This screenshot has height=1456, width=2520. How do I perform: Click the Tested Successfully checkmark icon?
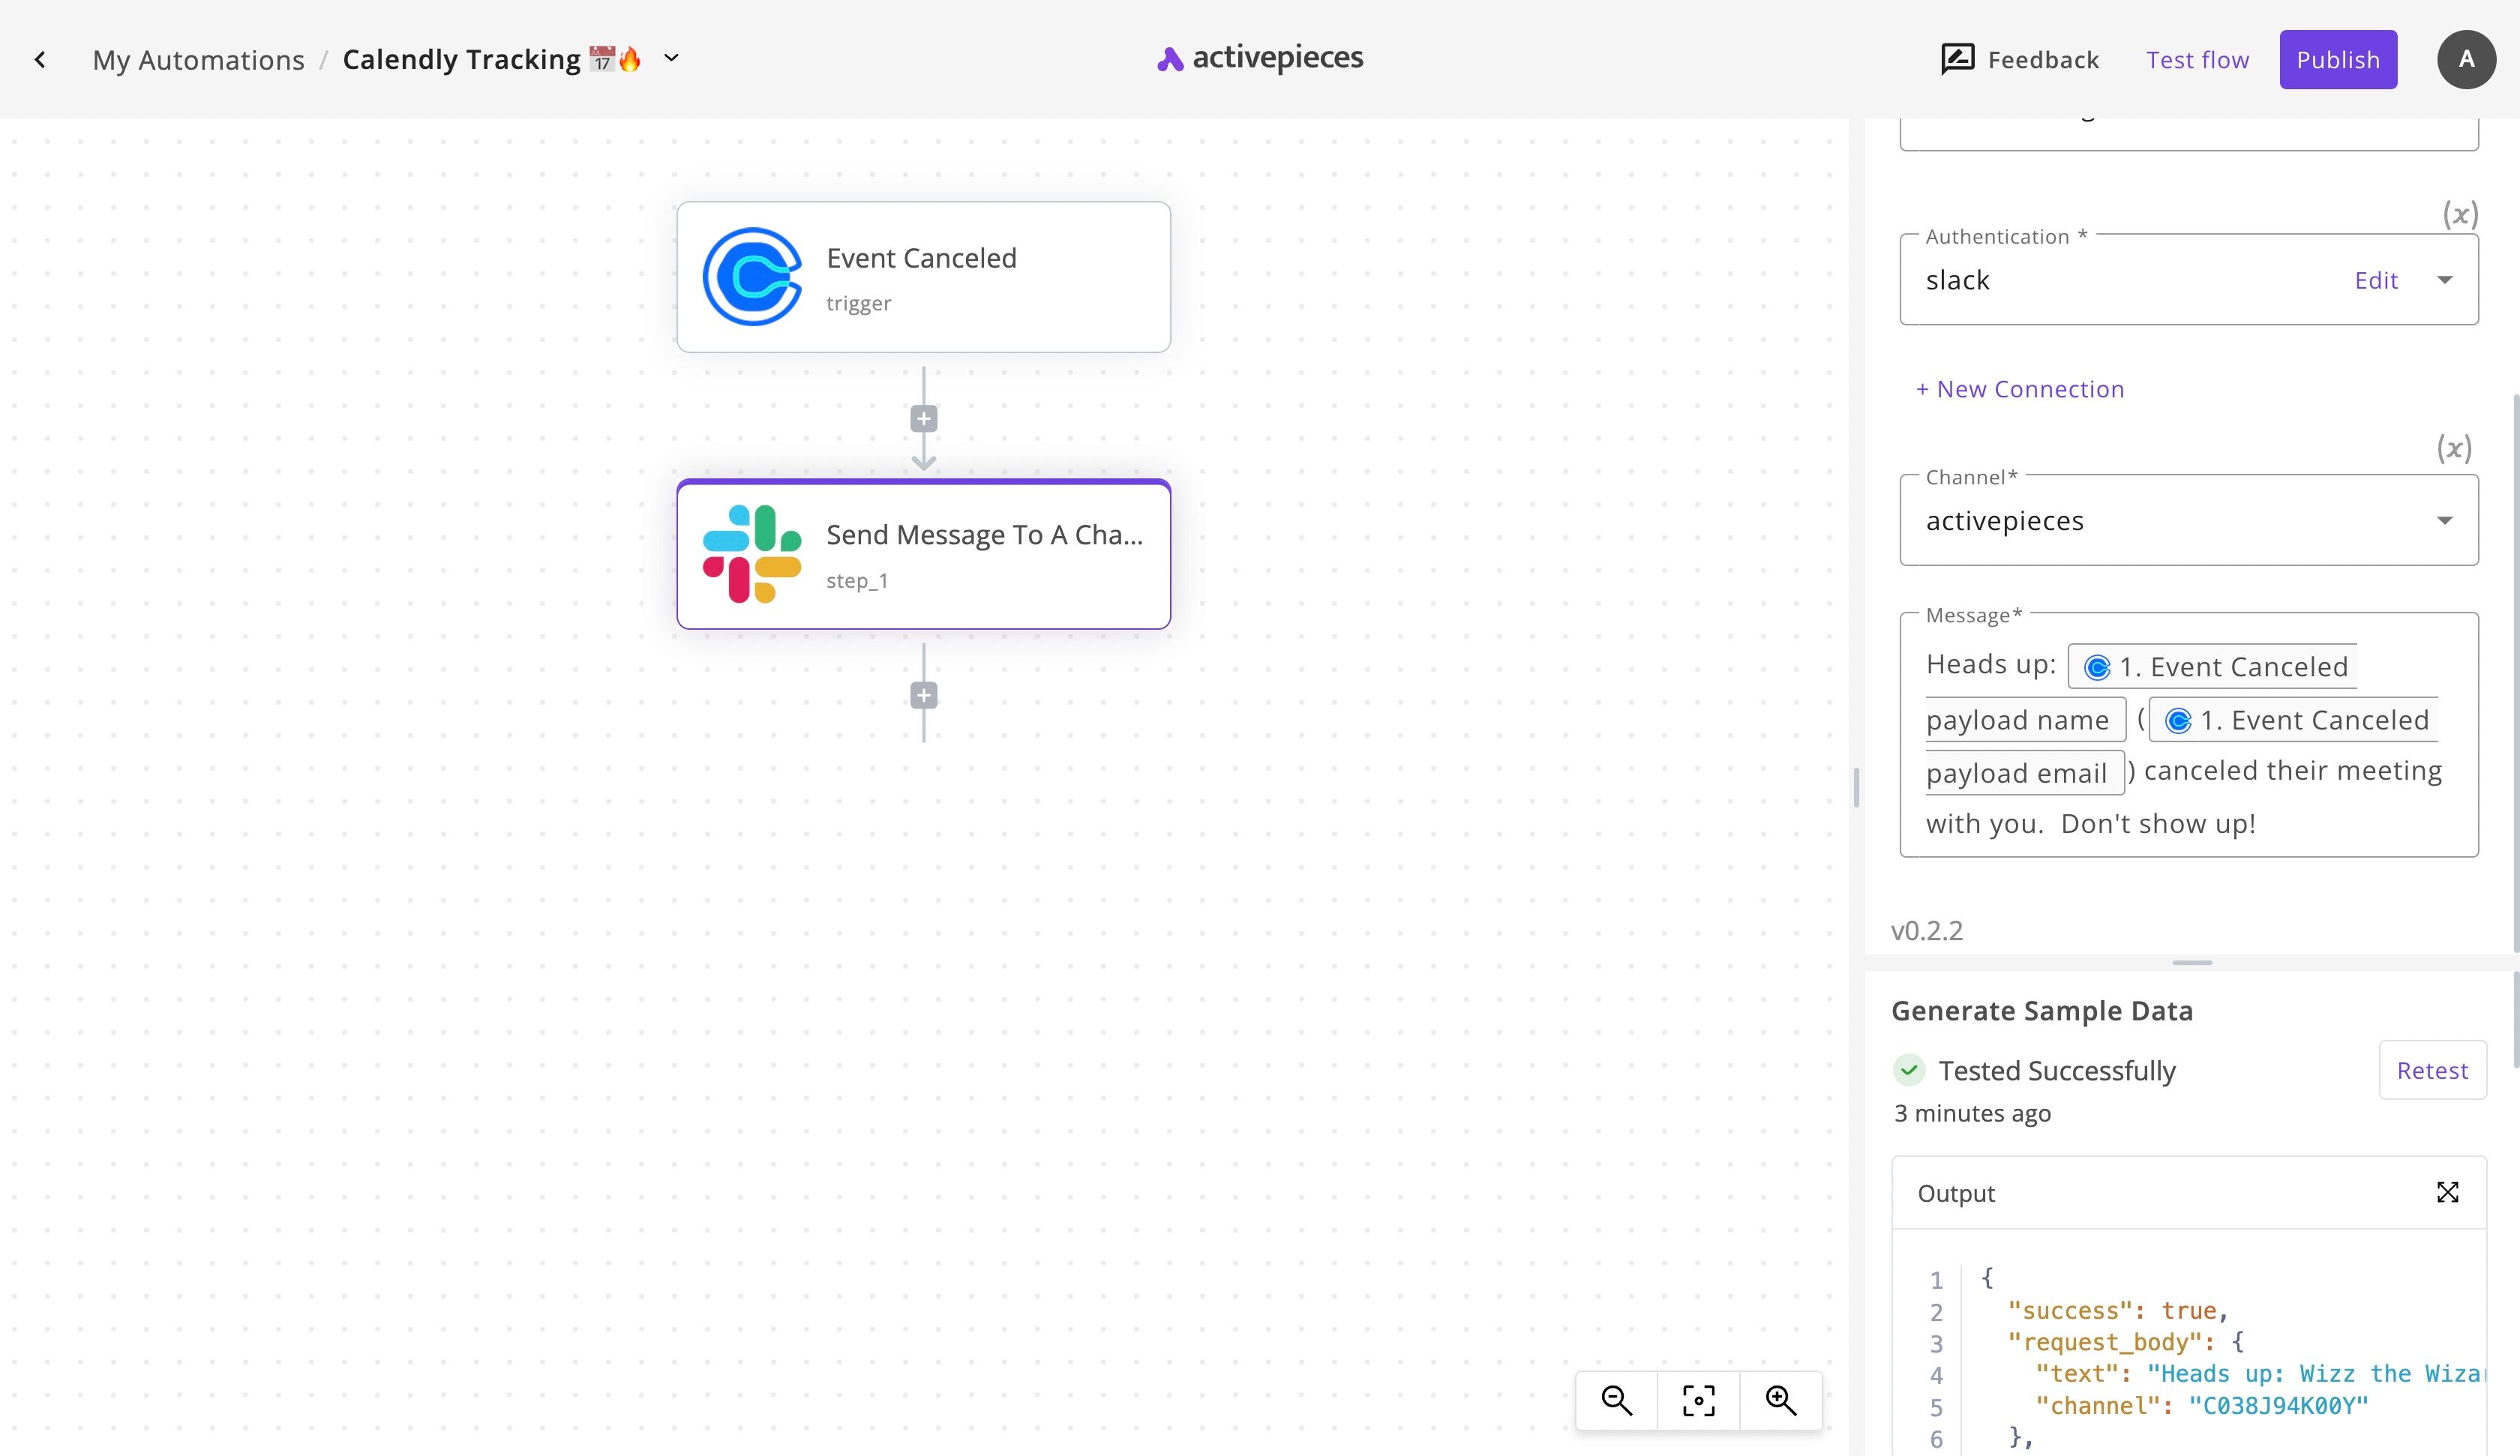pos(1909,1070)
